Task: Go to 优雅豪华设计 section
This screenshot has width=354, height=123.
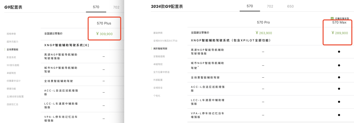Action: tap(13, 81)
